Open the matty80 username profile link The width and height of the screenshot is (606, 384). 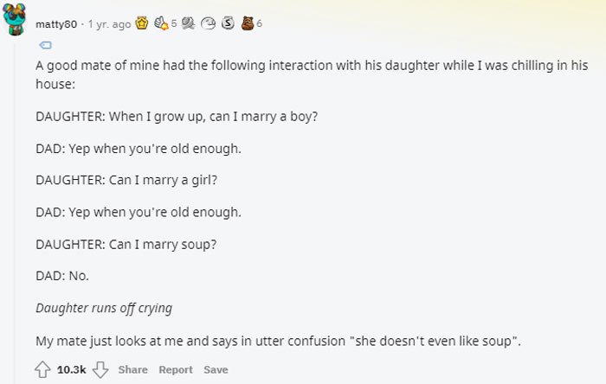tap(55, 24)
